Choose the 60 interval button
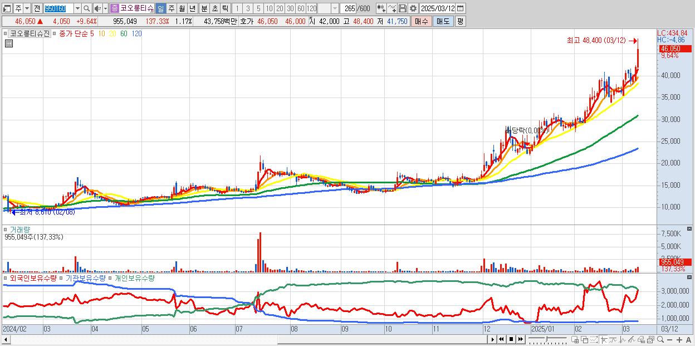The image size is (695, 346). [x=301, y=8]
